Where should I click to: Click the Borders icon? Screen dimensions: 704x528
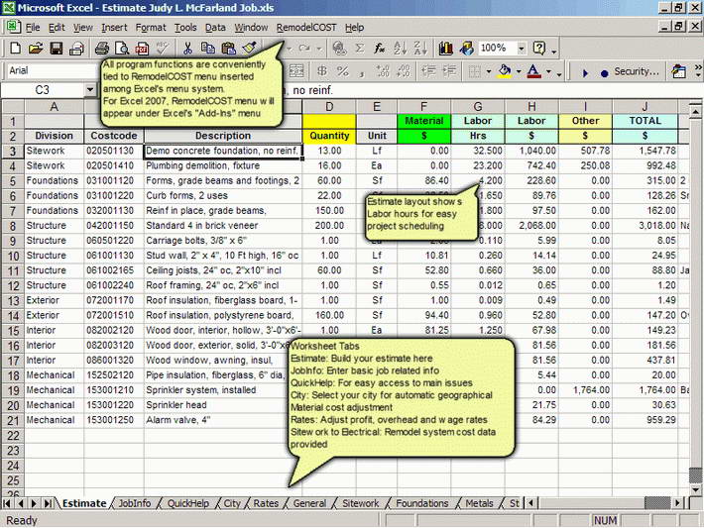474,71
